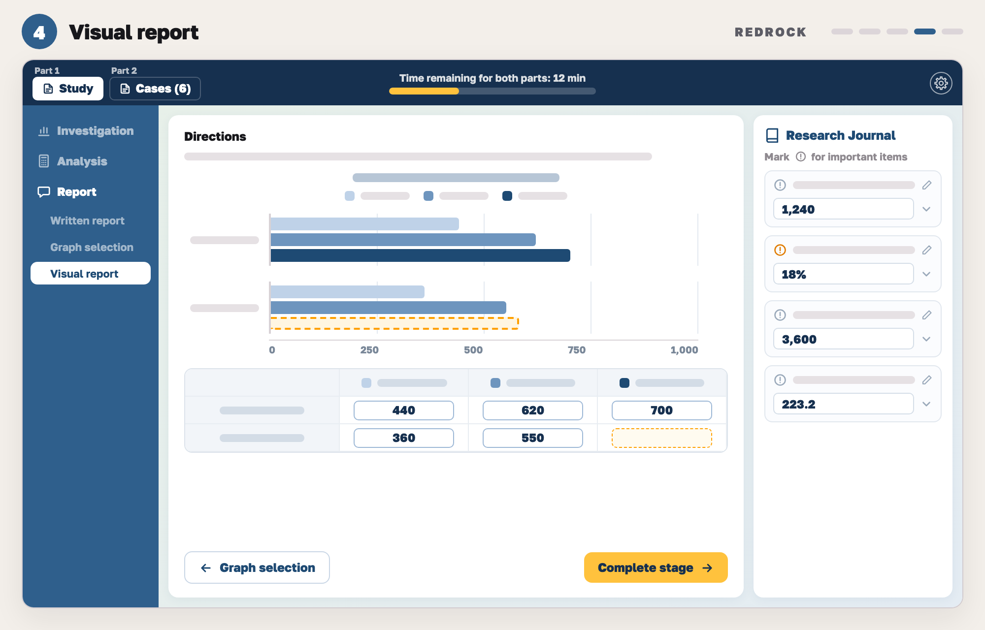The height and width of the screenshot is (630, 985).
Task: Click the dark navy swatch in table header
Action: tap(624, 383)
